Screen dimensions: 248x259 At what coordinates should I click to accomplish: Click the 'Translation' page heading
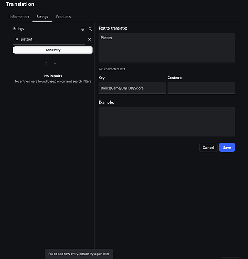(x=20, y=4)
